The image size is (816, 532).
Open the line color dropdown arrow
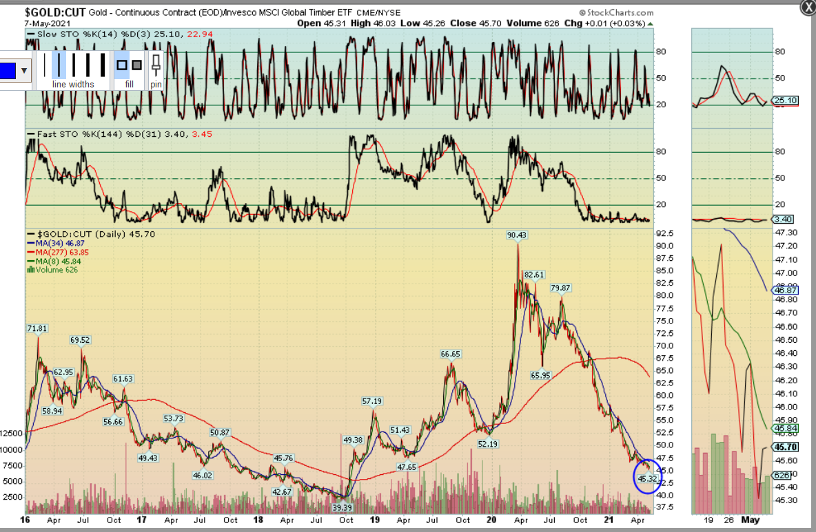23,70
